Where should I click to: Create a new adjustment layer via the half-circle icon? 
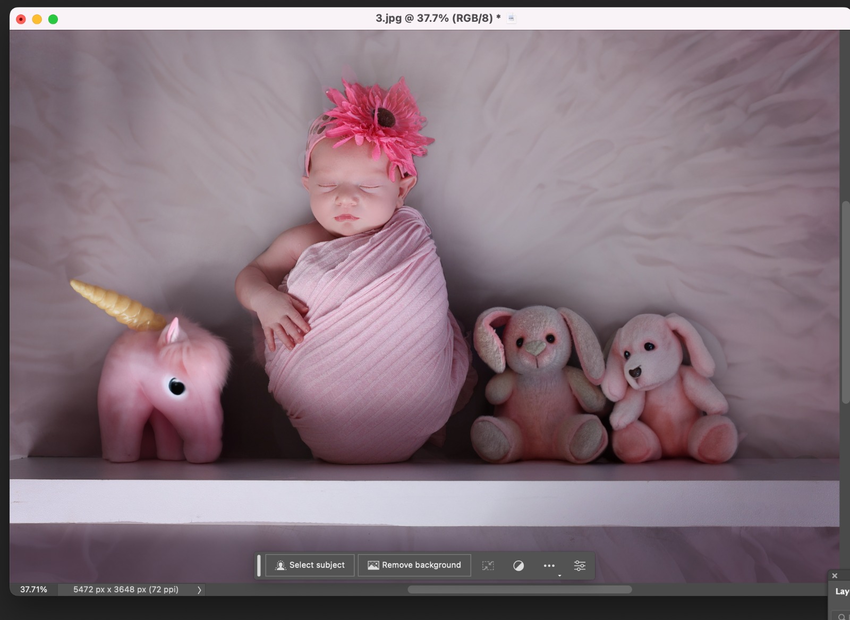[518, 566]
